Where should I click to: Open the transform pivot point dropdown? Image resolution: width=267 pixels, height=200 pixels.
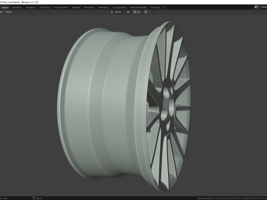(x=129, y=12)
